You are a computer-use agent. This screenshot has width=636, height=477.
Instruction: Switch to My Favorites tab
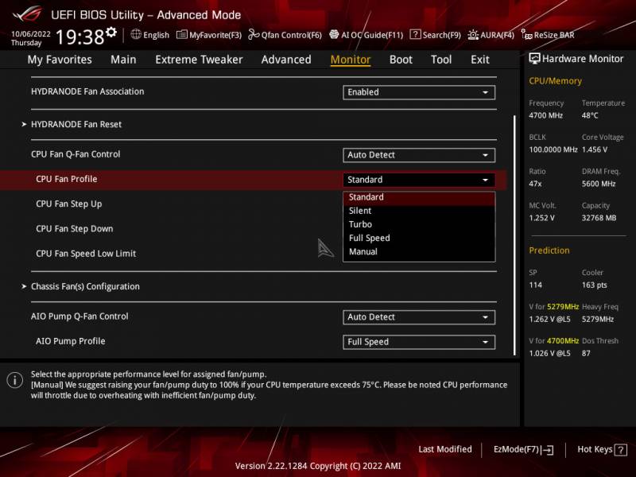click(60, 60)
